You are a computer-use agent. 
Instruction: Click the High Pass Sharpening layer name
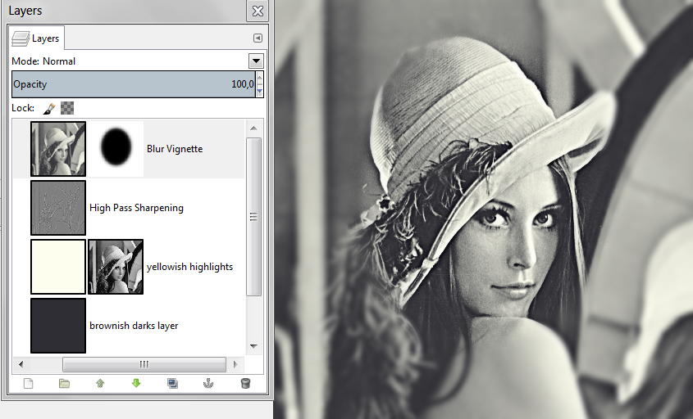click(x=136, y=208)
